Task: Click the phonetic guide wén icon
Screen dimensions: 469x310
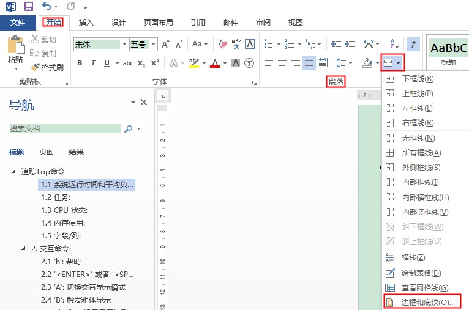Action: tap(236, 44)
